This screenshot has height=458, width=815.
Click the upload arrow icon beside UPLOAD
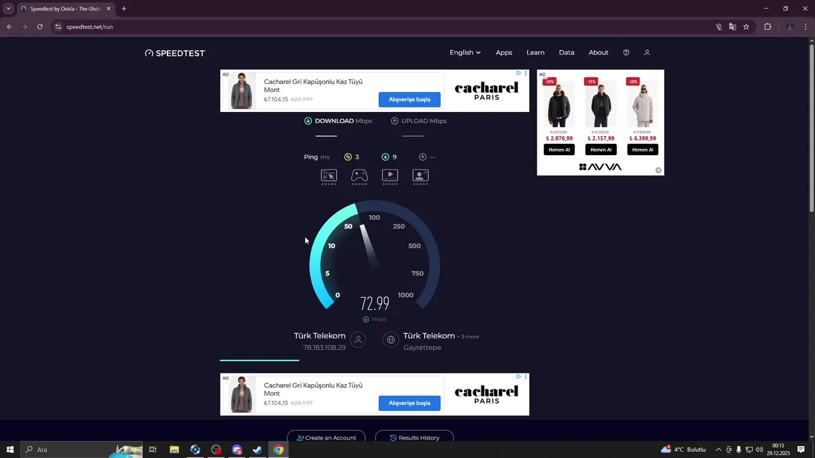(395, 121)
